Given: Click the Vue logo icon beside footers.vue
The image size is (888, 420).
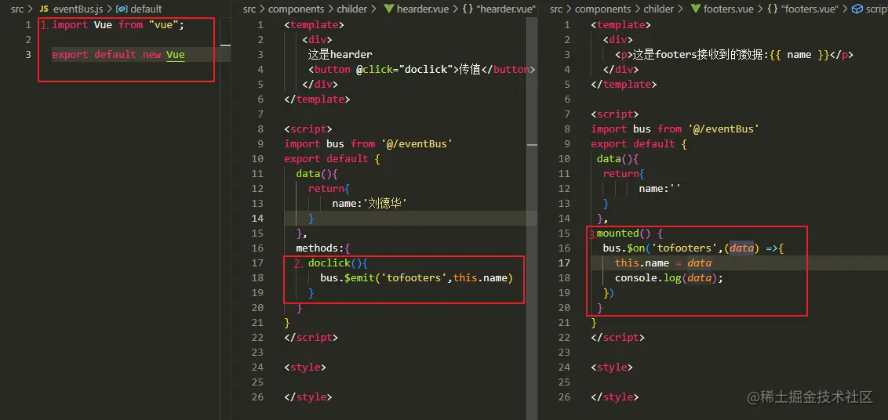Looking at the screenshot, I should click(696, 9).
